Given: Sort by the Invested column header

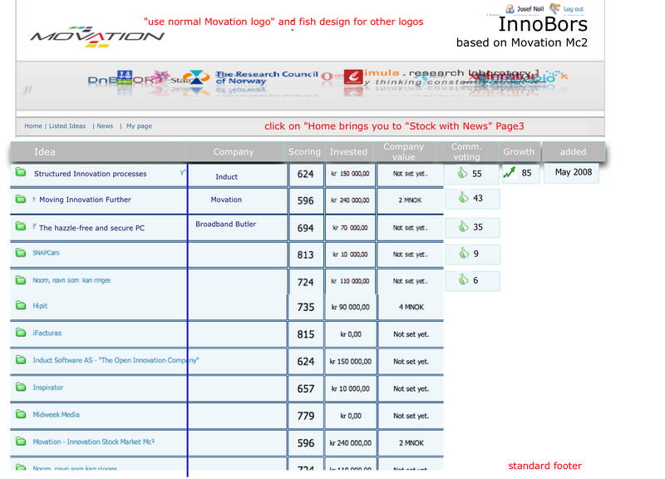Looking at the screenshot, I should (x=348, y=152).
